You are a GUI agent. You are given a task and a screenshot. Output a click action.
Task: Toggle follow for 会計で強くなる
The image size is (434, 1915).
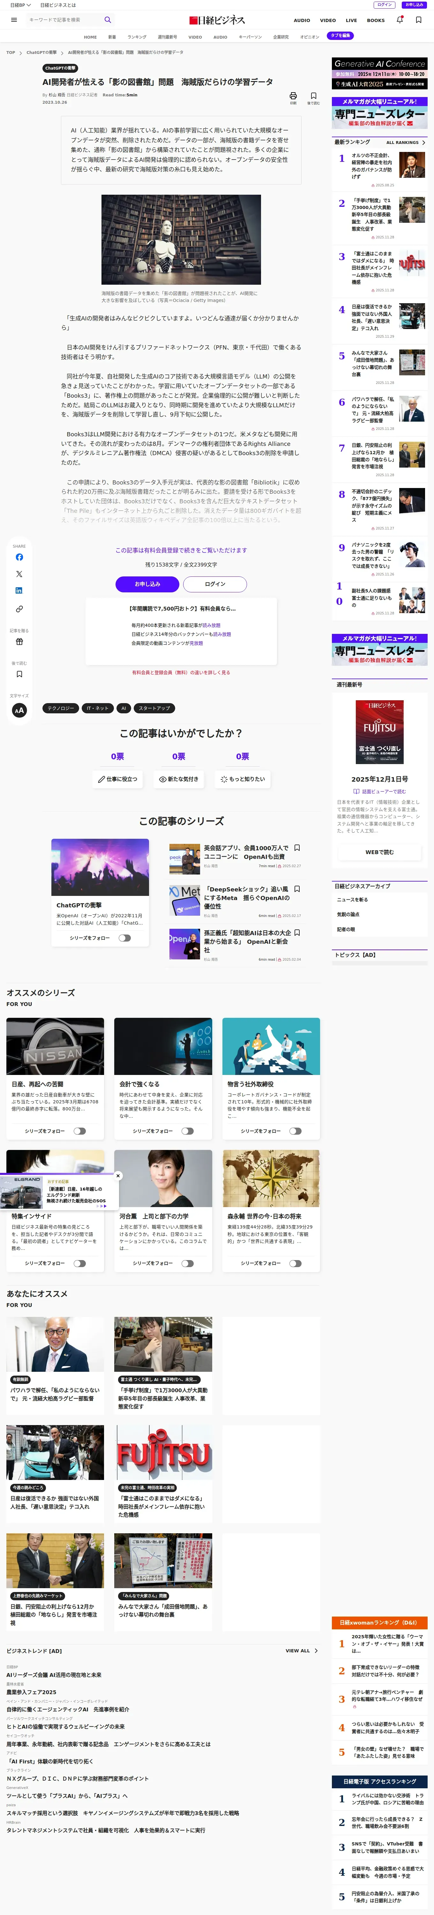(187, 1131)
